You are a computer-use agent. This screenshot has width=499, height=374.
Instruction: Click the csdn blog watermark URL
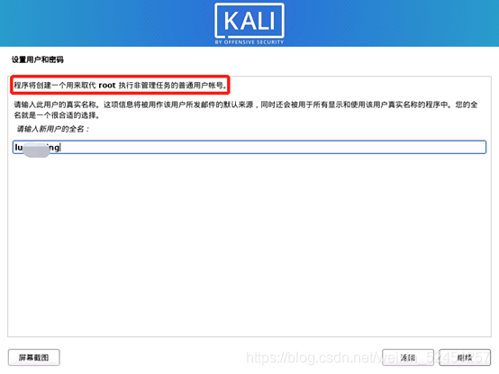click(x=367, y=358)
